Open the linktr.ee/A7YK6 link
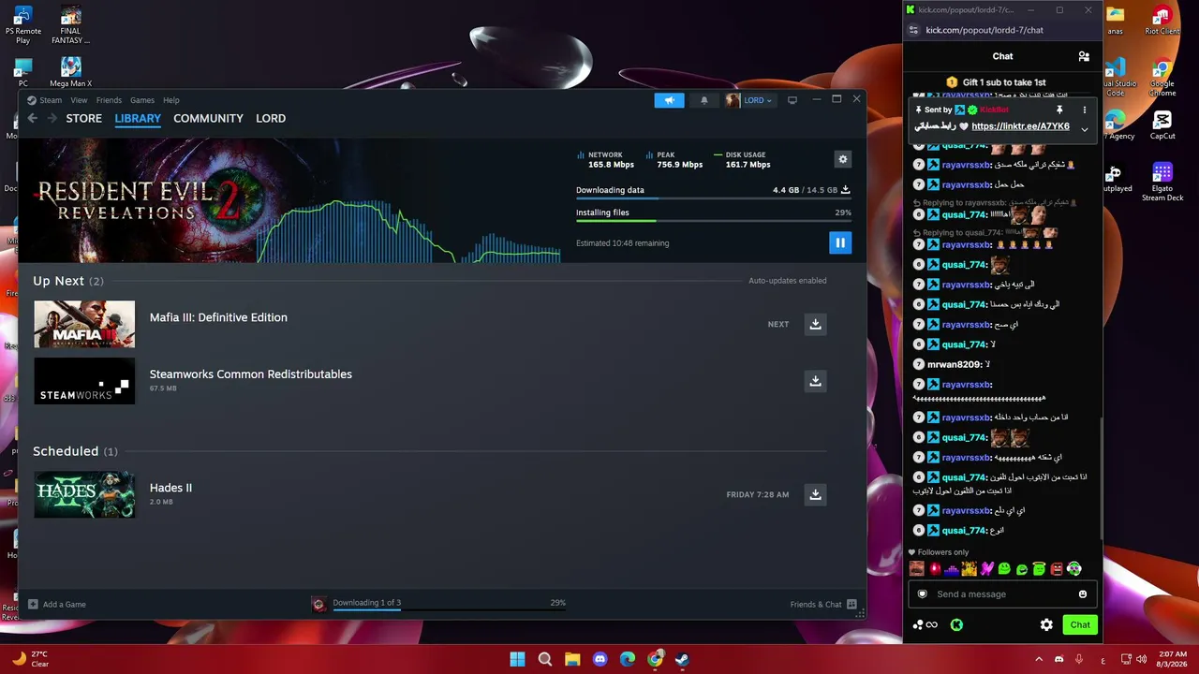 (x=1020, y=126)
